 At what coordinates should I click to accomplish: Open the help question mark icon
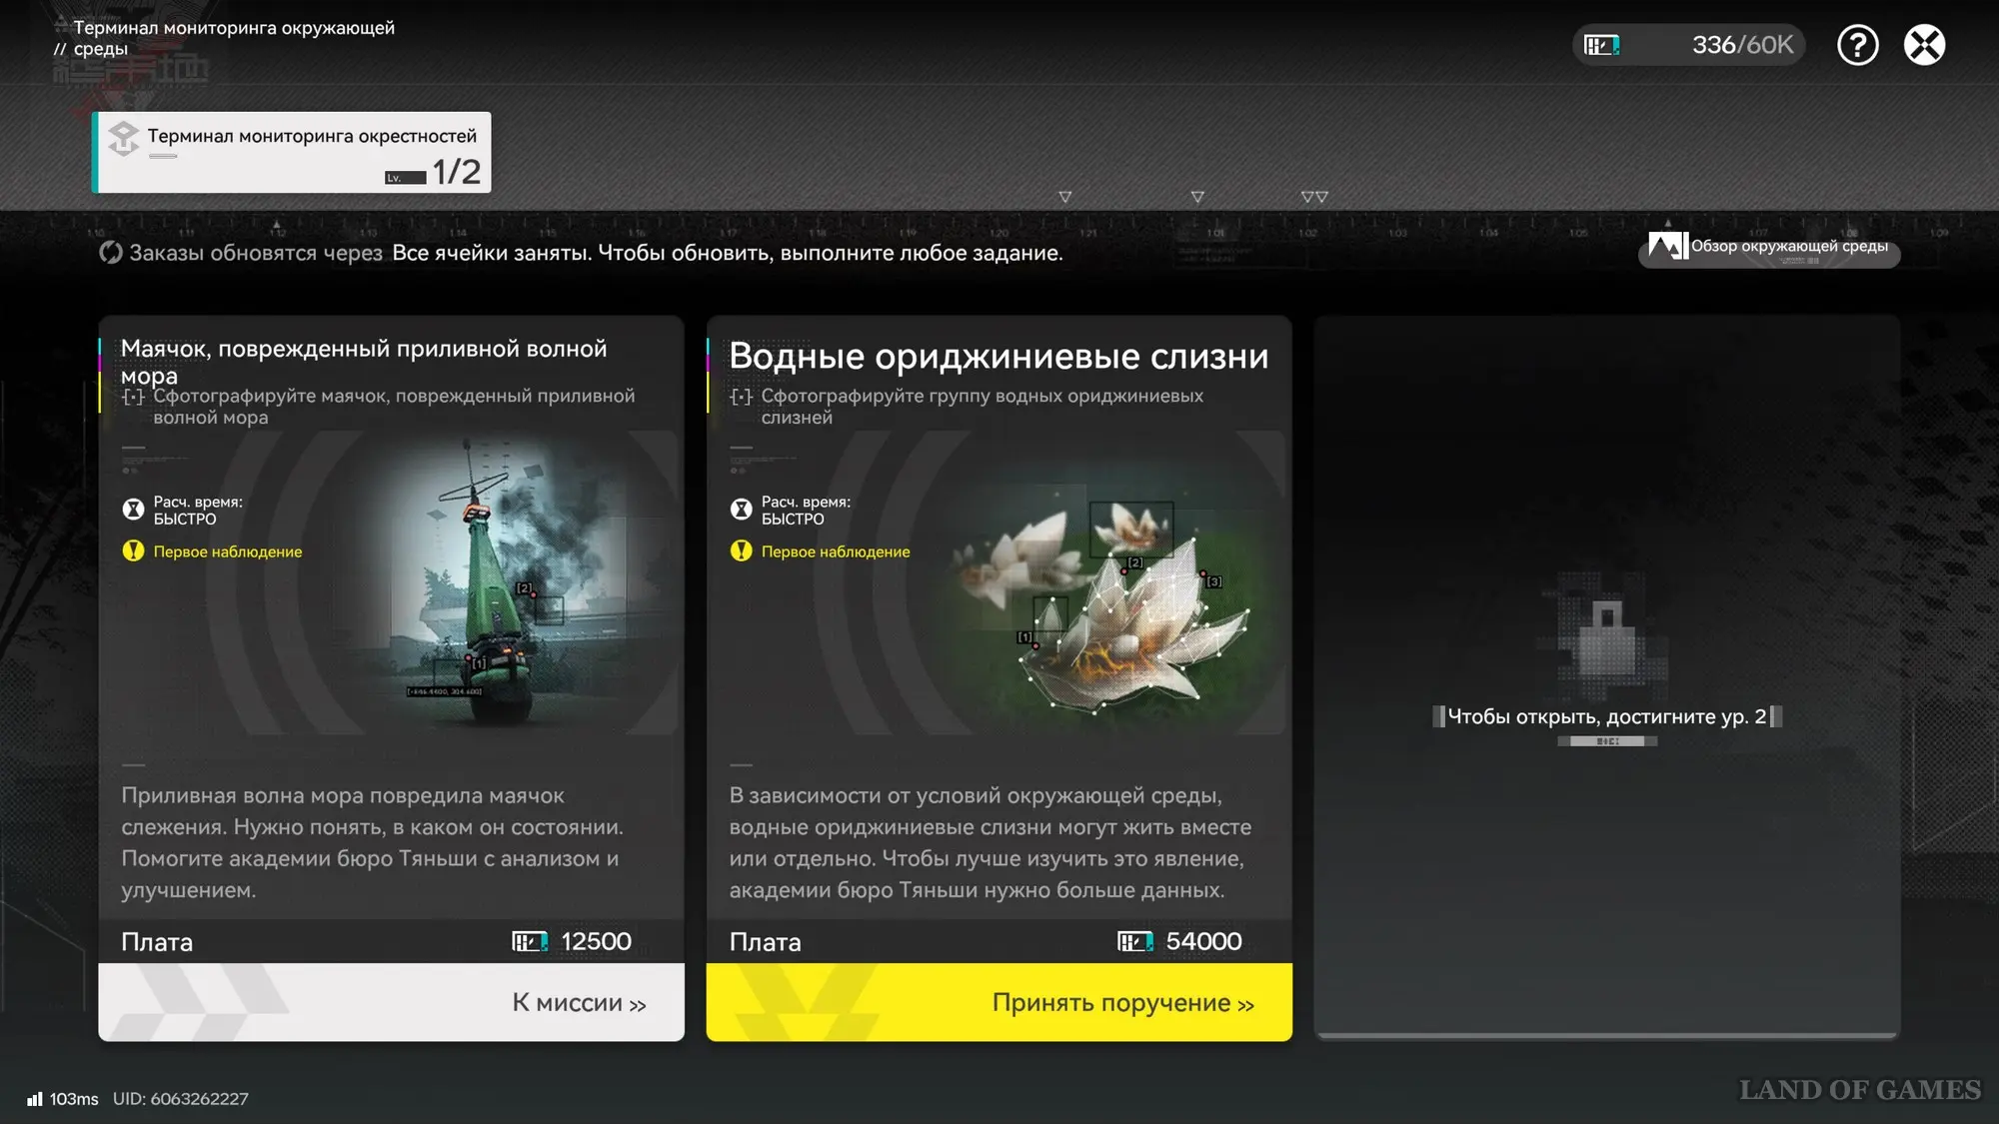(x=1857, y=45)
